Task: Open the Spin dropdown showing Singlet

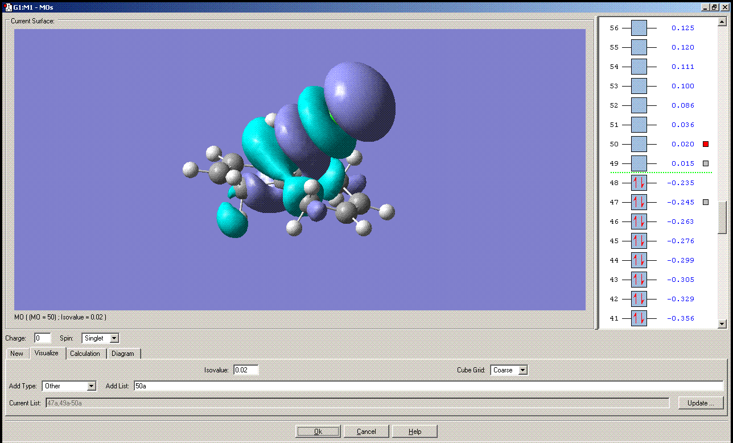Action: tap(100, 338)
